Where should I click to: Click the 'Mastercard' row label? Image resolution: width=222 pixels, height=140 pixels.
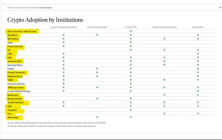13,95
